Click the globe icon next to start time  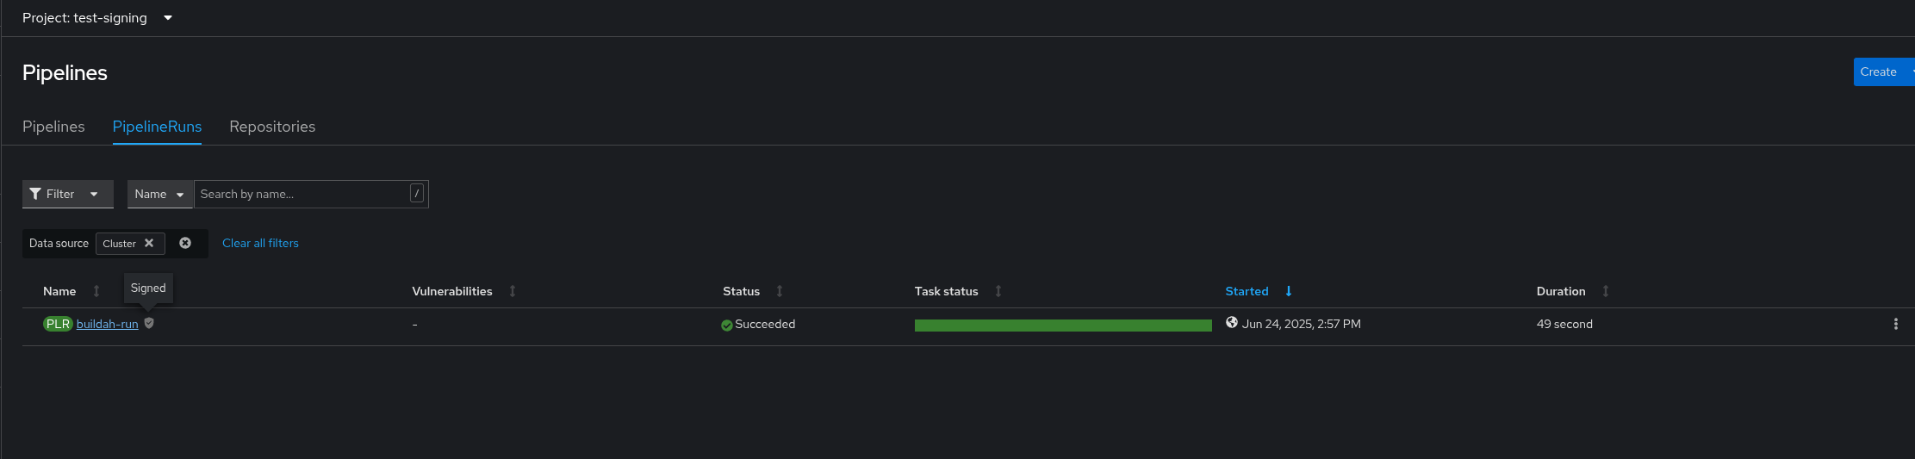click(x=1232, y=323)
